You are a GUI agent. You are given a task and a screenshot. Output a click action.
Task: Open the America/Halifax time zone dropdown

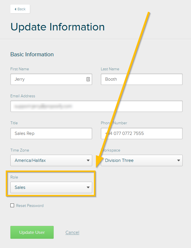51,160
